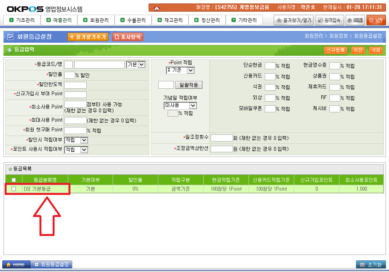
Task: Click the 원격접속 remote access icon
Action: [329, 20]
